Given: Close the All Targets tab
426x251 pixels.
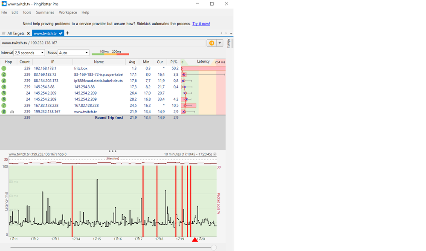Looking at the screenshot, I should (28, 33).
